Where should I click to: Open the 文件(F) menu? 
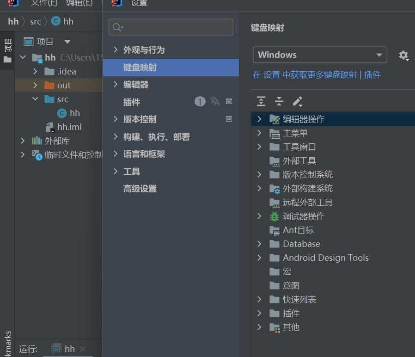[x=44, y=3]
